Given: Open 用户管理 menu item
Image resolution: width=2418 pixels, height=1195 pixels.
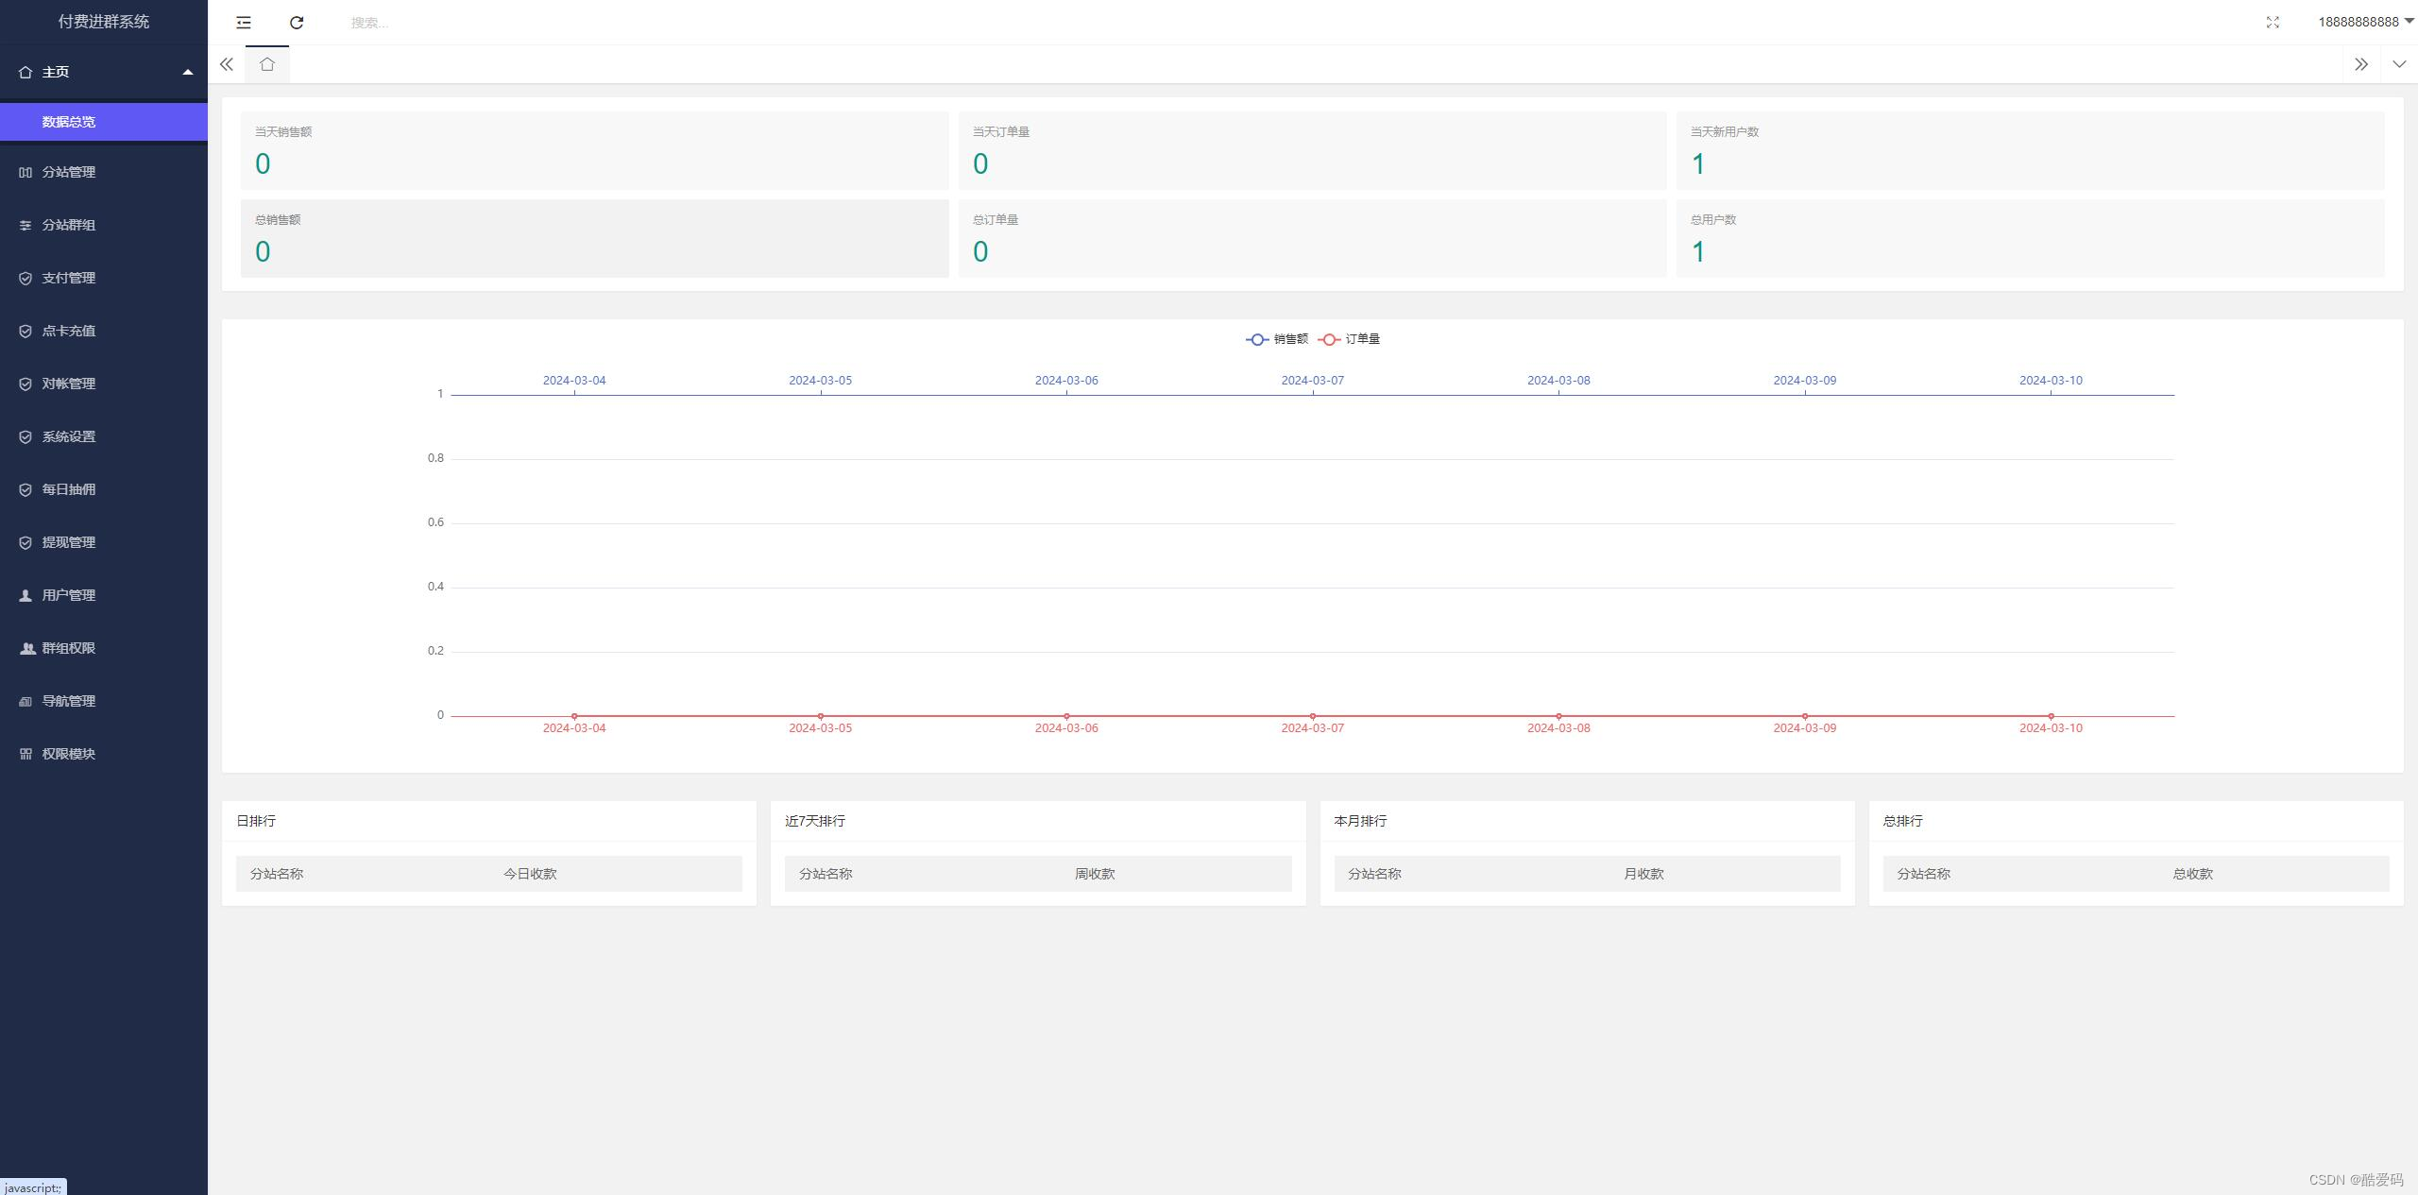Looking at the screenshot, I should (x=104, y=595).
